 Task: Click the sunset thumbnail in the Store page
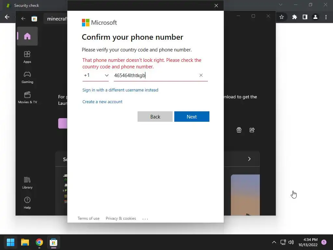tap(245, 195)
